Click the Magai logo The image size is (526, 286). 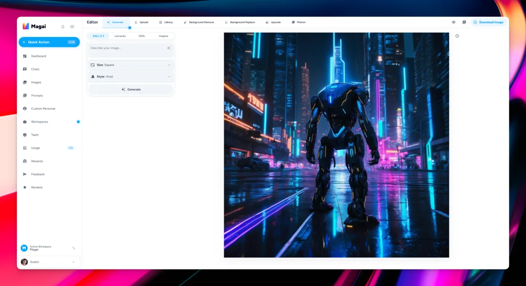coord(34,26)
